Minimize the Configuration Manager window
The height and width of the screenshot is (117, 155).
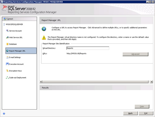(x=147, y=2)
